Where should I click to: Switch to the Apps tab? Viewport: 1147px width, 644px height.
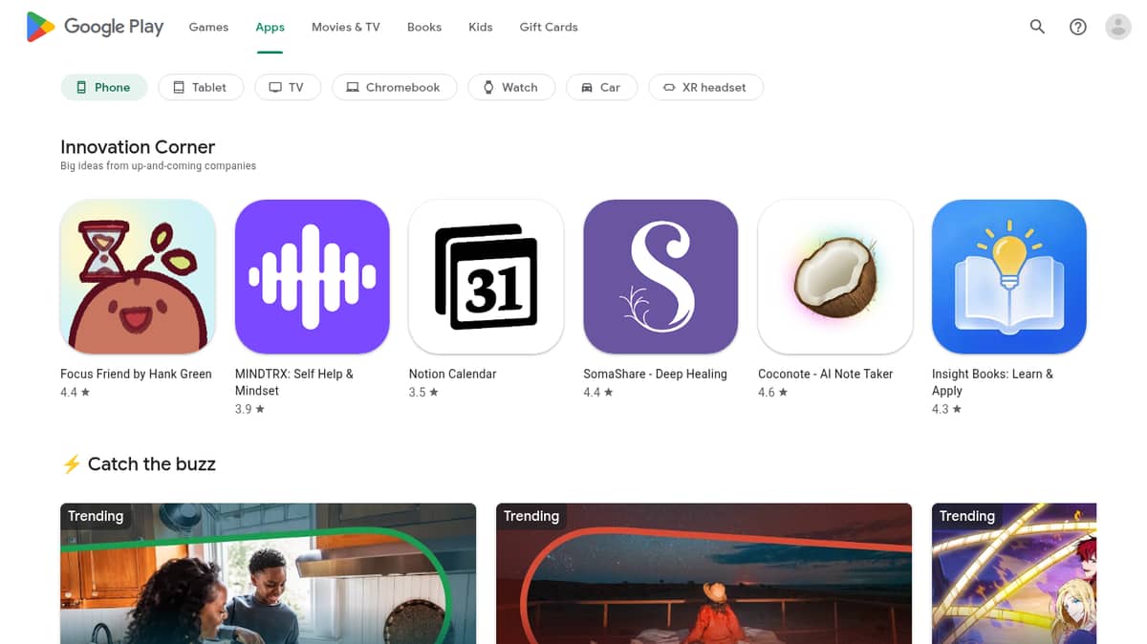(271, 27)
